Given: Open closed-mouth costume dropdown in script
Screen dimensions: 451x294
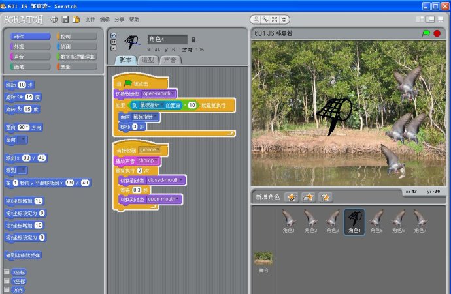Looking at the screenshot, I should click(165, 180).
